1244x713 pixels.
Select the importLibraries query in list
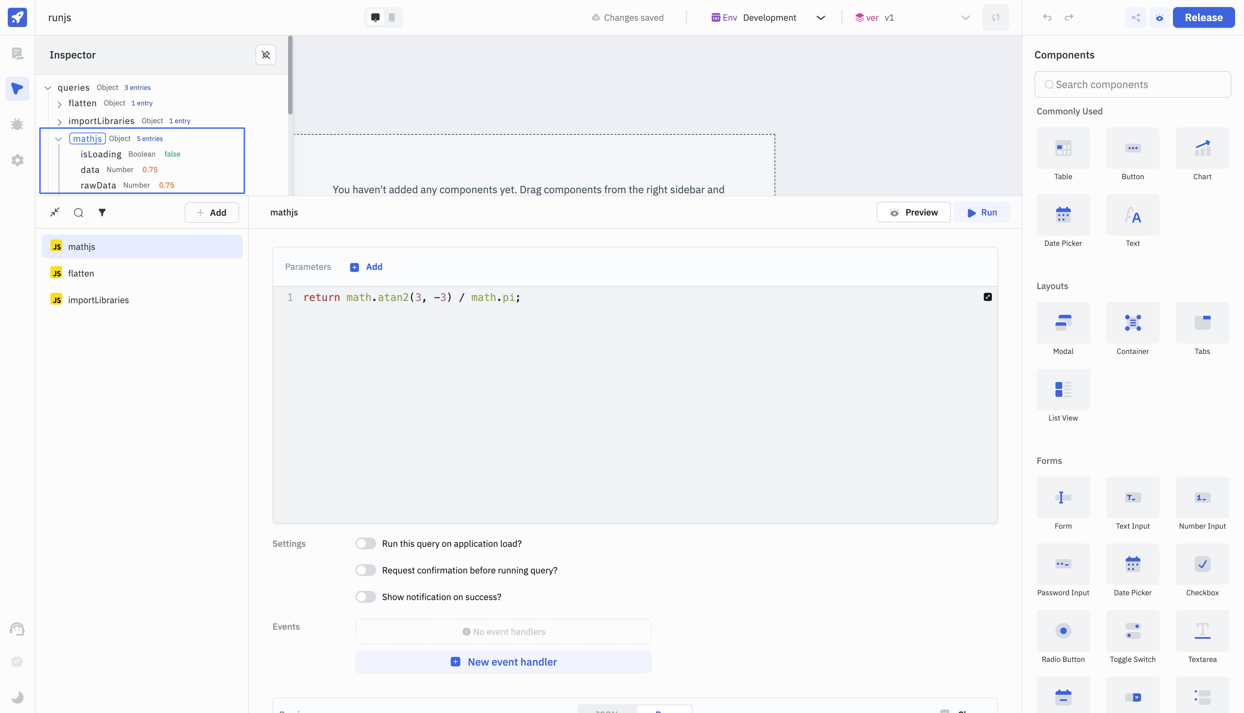(x=98, y=300)
